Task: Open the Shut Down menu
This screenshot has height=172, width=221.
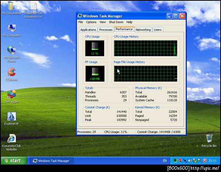Action: 116,22
